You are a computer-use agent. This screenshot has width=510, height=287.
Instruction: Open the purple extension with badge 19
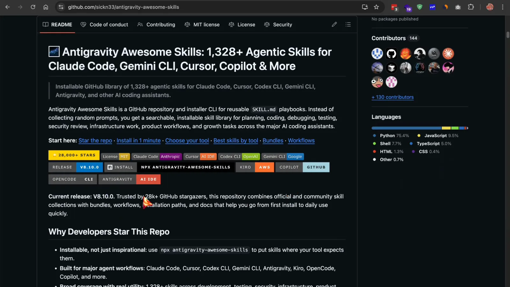pos(407,7)
